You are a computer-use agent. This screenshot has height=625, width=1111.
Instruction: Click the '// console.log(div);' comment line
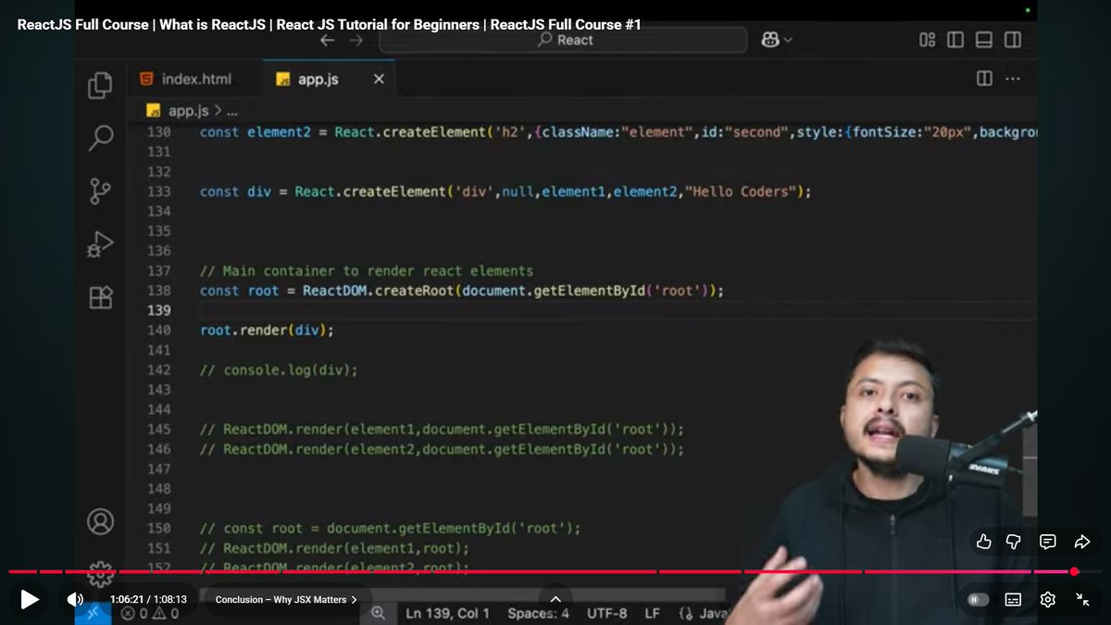279,369
